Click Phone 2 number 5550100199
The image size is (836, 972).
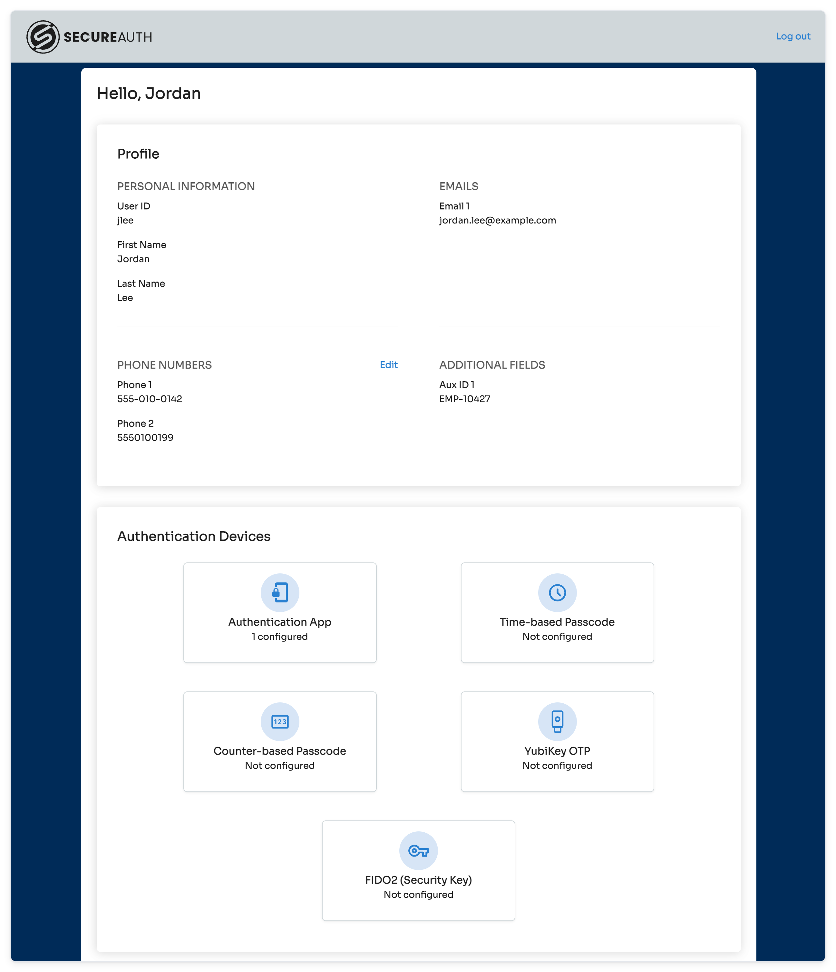pos(145,437)
